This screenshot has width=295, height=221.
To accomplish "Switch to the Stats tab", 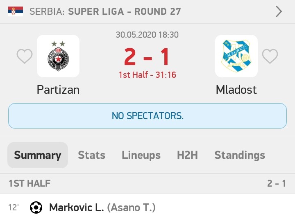I will (92, 155).
